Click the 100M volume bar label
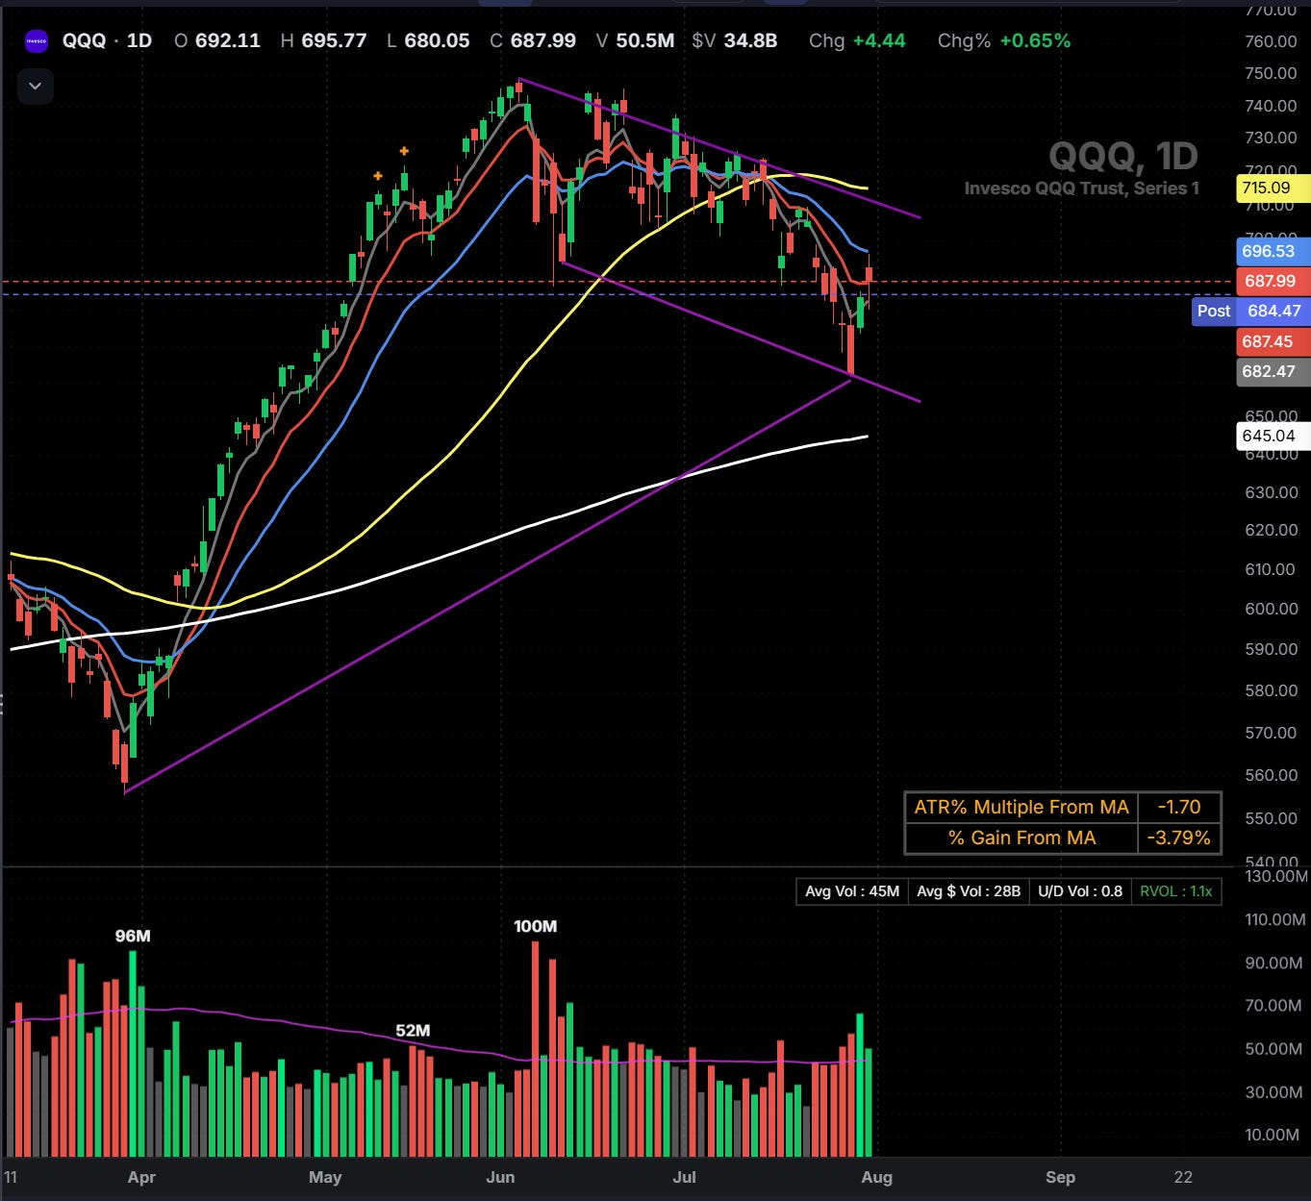Screen dimensions: 1311x1201 point(535,927)
